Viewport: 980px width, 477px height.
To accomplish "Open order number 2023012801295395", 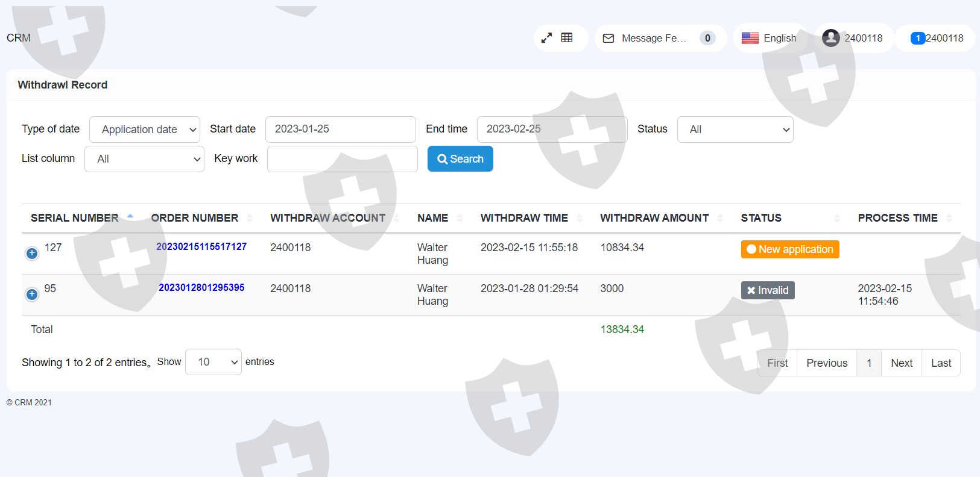I will click(x=201, y=288).
